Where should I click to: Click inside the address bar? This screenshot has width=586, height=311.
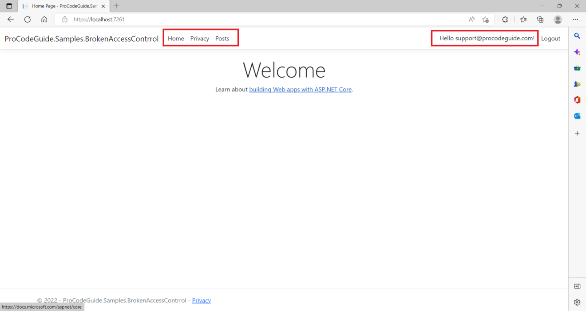pyautogui.click(x=266, y=20)
